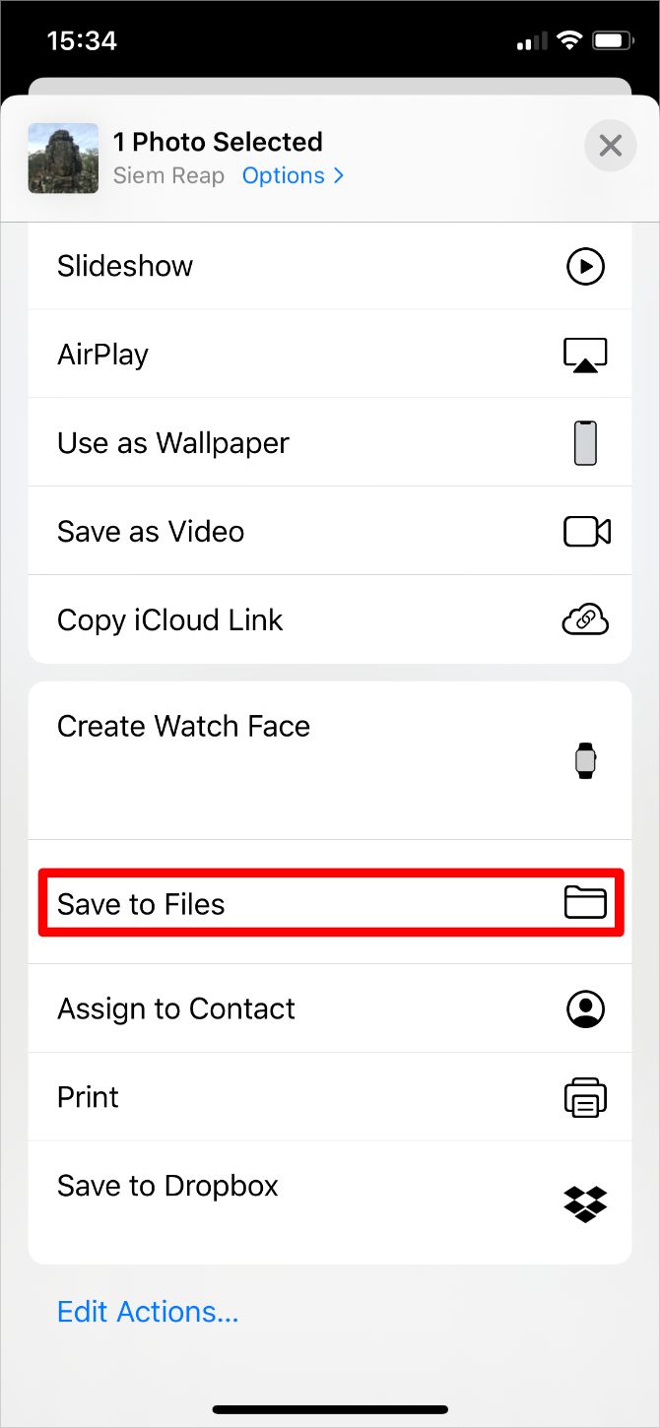Tap the iCloud link cloud icon
660x1428 pixels.
coord(585,620)
